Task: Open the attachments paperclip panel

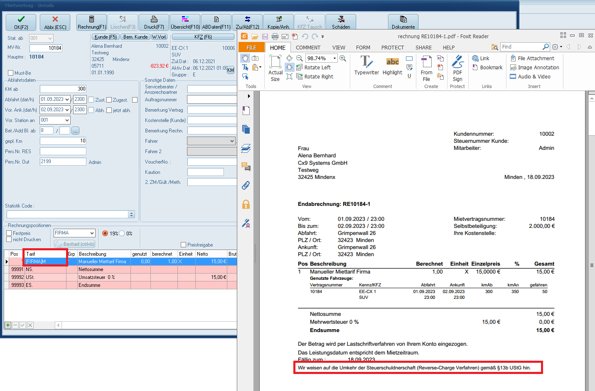Action: 246,185
